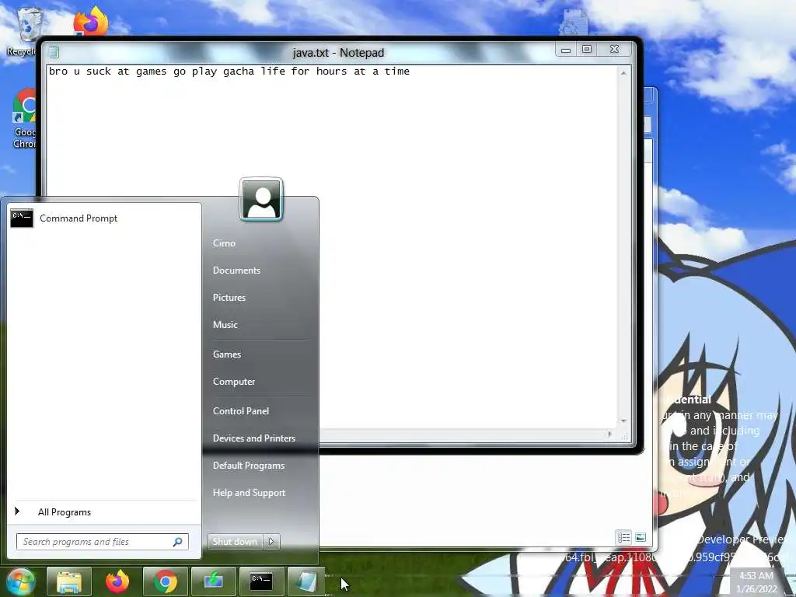This screenshot has width=796, height=597.
Task: Minimize the java.txt Notepad window
Action: click(x=566, y=50)
